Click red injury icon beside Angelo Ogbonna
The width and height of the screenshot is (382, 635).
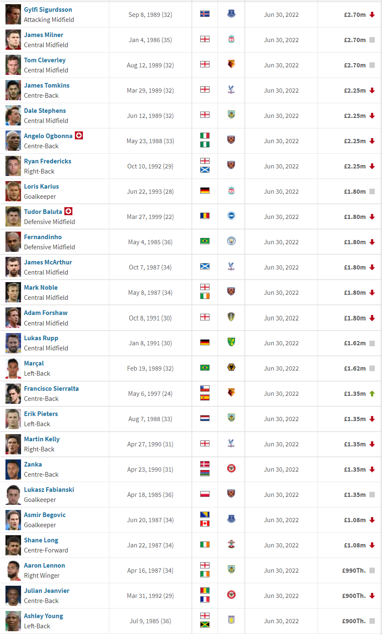(x=79, y=136)
